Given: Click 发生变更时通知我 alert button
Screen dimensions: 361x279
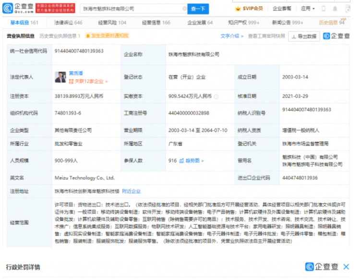Looking at the screenshot, I should pos(107,36).
